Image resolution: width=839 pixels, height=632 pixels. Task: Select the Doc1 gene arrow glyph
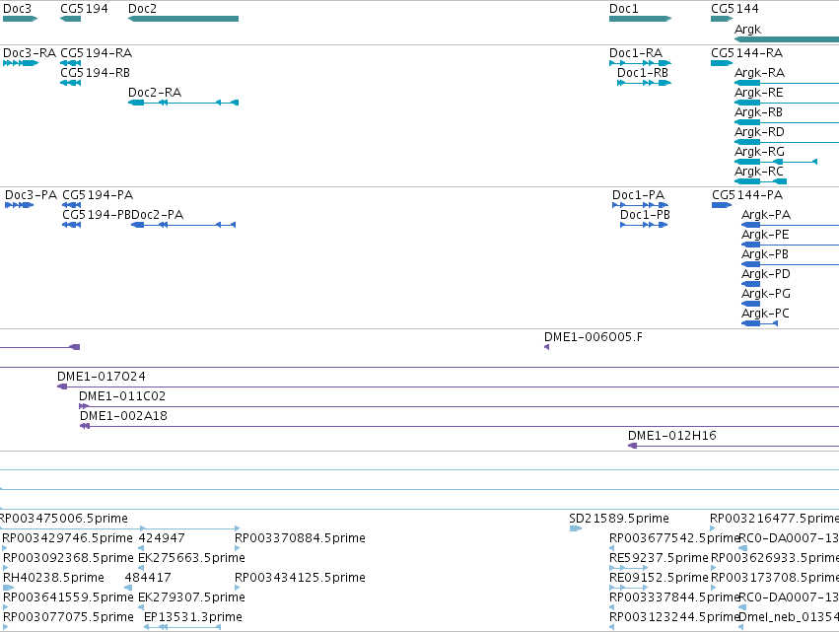click(x=640, y=19)
